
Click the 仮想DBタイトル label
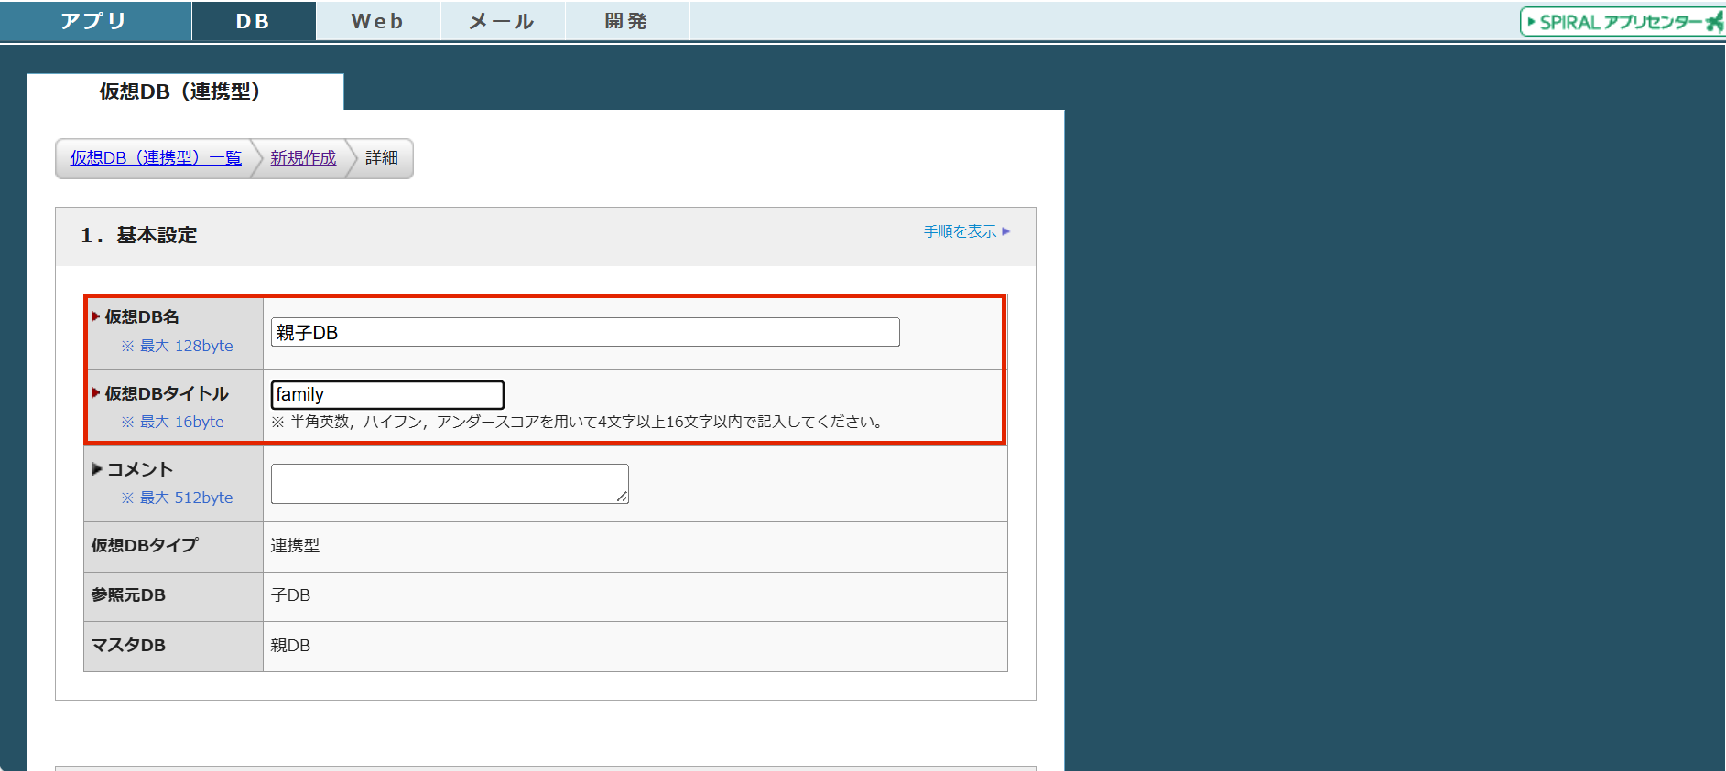tap(167, 393)
